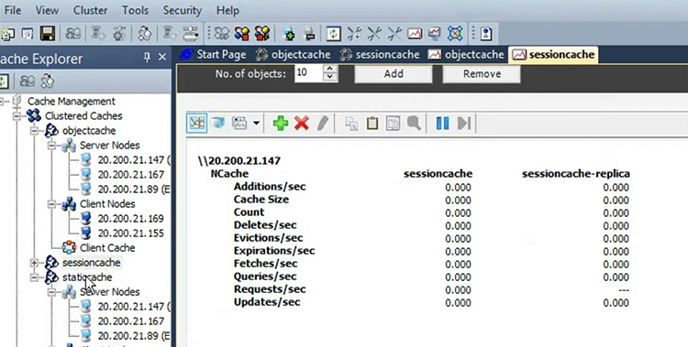Collapse Server Nodes under staticcache
The width and height of the screenshot is (688, 347).
(51, 292)
